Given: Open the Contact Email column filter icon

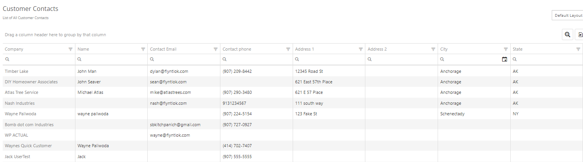Looking at the screenshot, I should click(216, 49).
